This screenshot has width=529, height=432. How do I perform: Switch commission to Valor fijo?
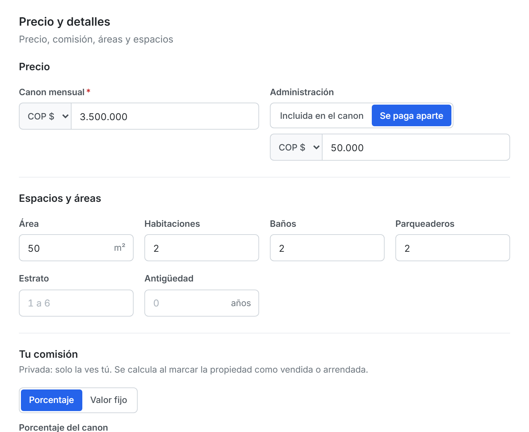[x=109, y=400]
